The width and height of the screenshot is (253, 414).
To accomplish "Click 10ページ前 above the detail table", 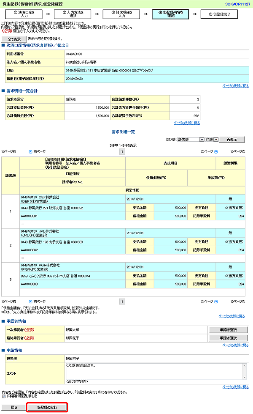I will pos(9,152).
